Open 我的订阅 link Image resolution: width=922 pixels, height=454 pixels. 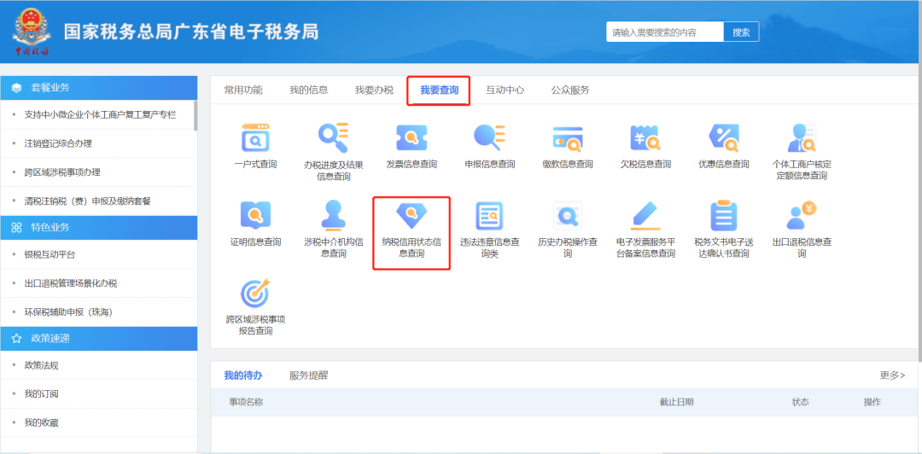point(41,394)
